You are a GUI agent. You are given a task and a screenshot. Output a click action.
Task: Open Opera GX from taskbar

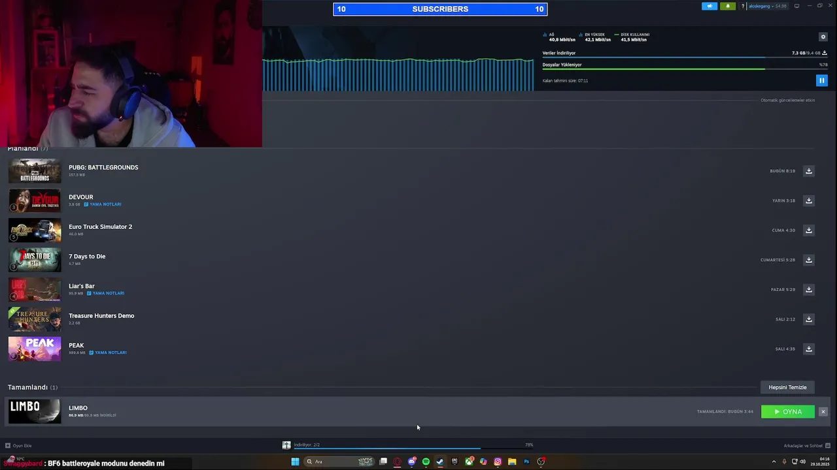coord(398,462)
